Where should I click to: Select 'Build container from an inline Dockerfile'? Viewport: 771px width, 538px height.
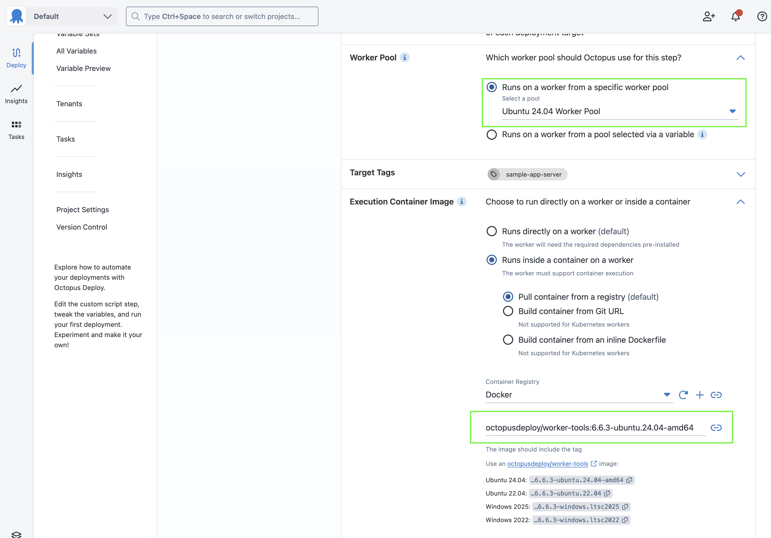coord(508,340)
